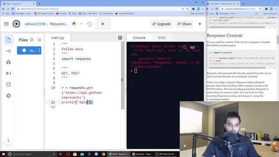
Task: Add a new file in Files panel
Action: (32, 40)
